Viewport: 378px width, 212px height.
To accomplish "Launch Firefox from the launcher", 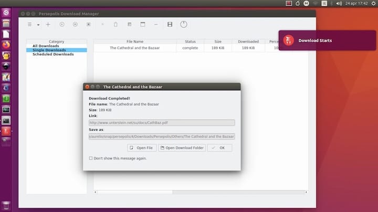I will pos(6,45).
